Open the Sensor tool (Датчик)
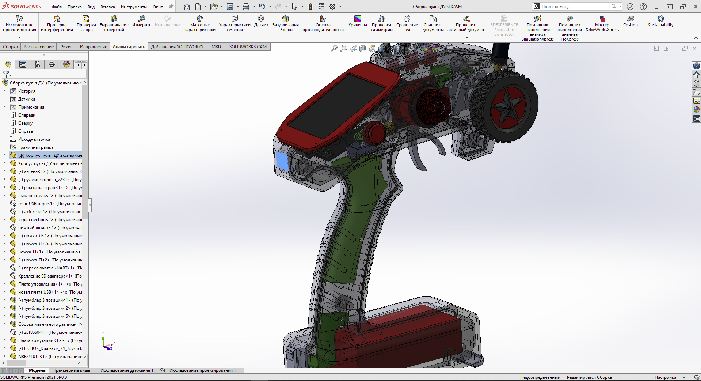This screenshot has height=381, width=701. point(261,21)
